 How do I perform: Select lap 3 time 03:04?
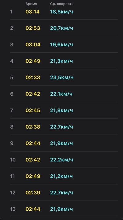tap(33, 45)
